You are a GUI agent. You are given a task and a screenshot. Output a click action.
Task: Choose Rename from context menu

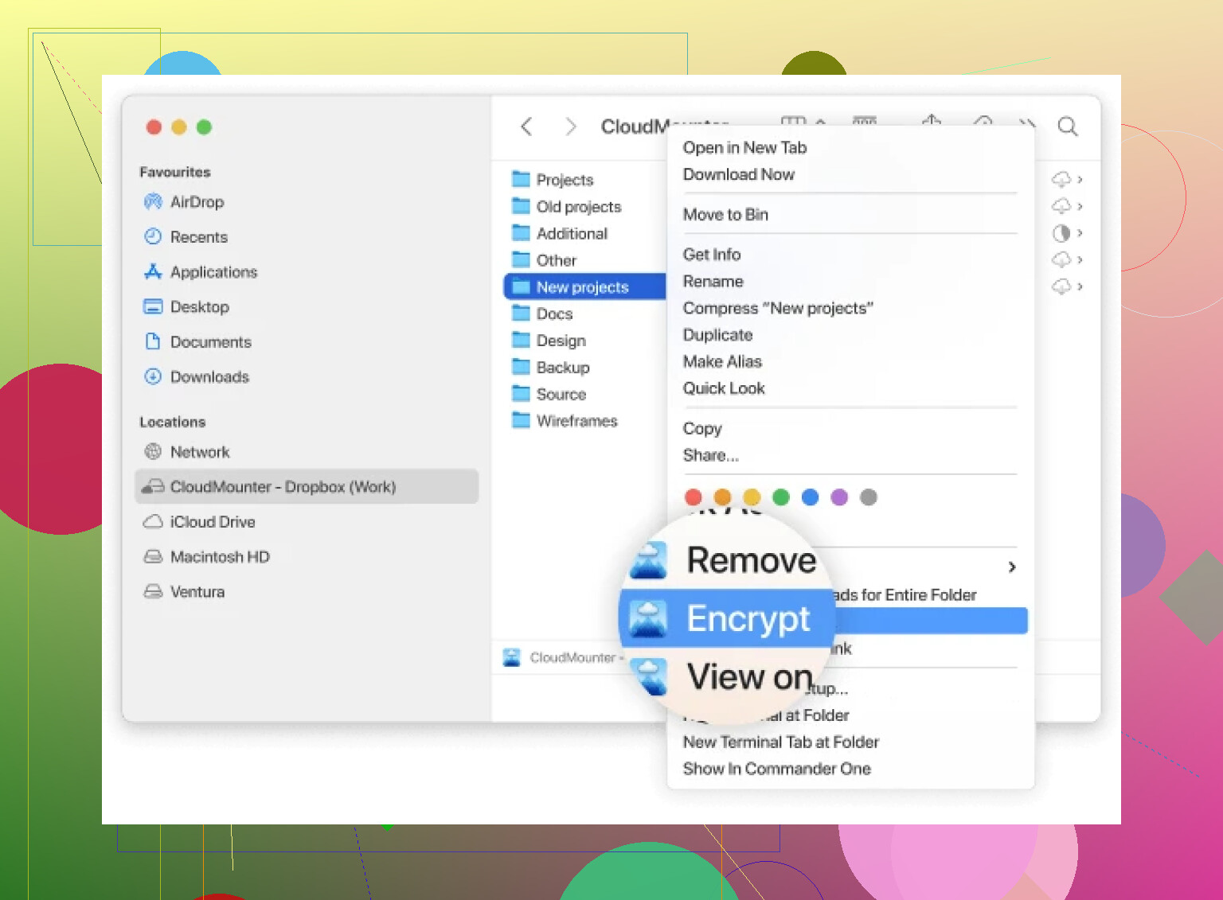(713, 282)
